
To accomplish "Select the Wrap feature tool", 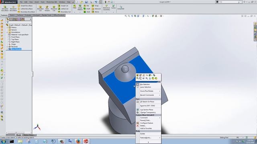I will [95, 6].
